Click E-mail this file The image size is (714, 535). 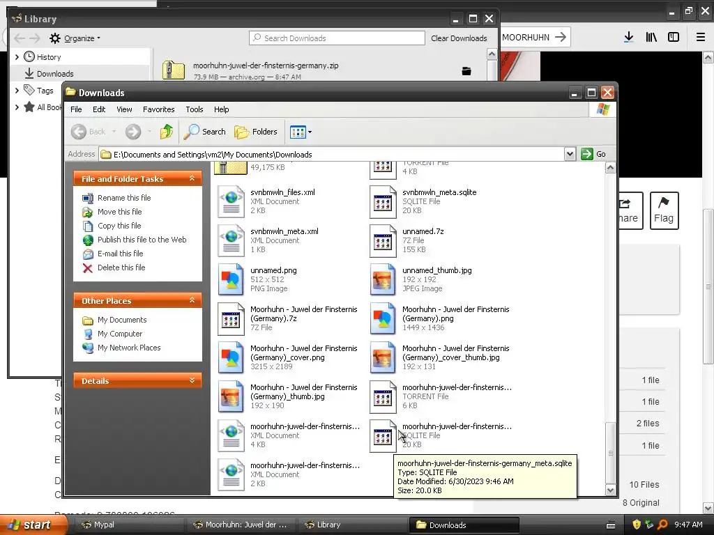coord(120,254)
